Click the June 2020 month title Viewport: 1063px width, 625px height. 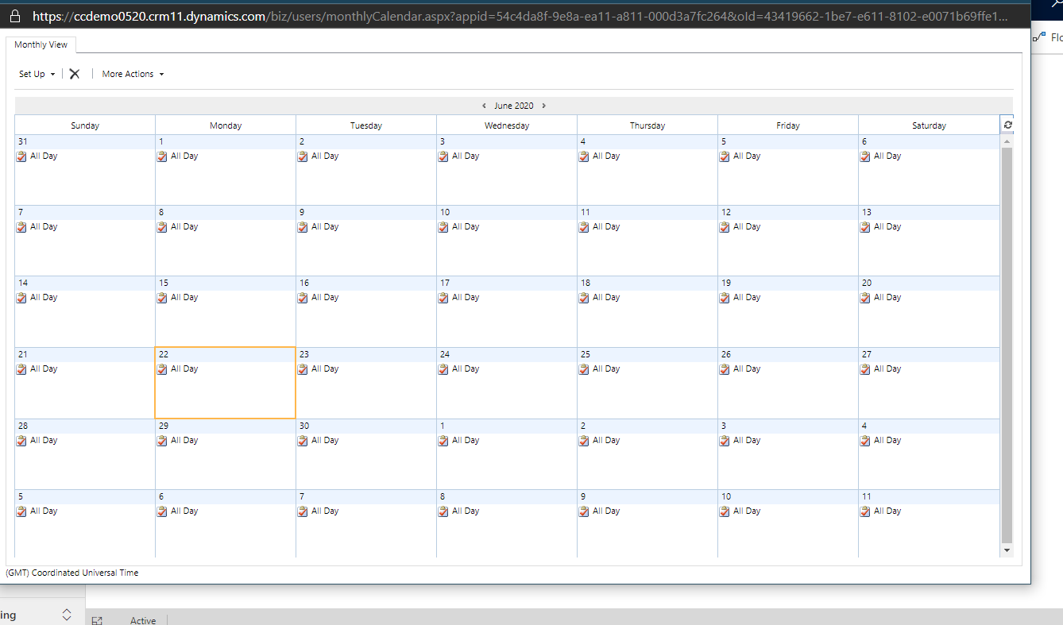(x=513, y=106)
